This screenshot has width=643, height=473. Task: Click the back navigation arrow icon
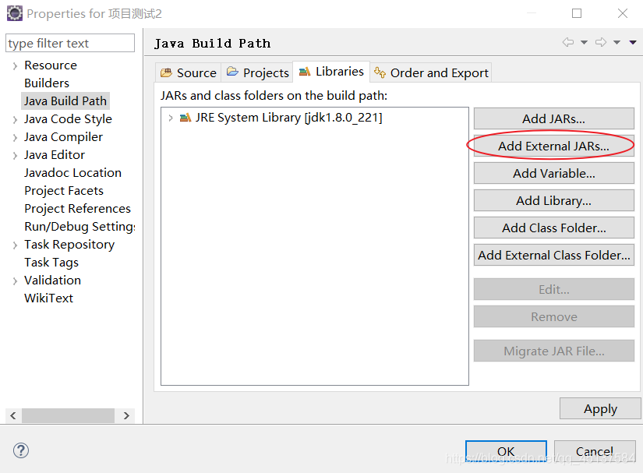coord(568,42)
